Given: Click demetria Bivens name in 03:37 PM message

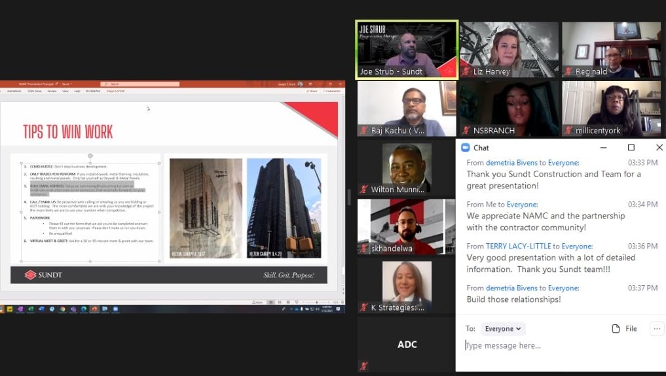Looking at the screenshot, I should coord(511,288).
